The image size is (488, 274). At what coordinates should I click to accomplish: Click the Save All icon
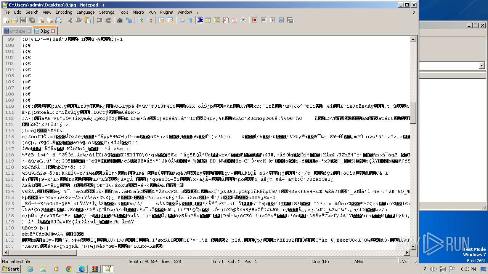click(32, 20)
